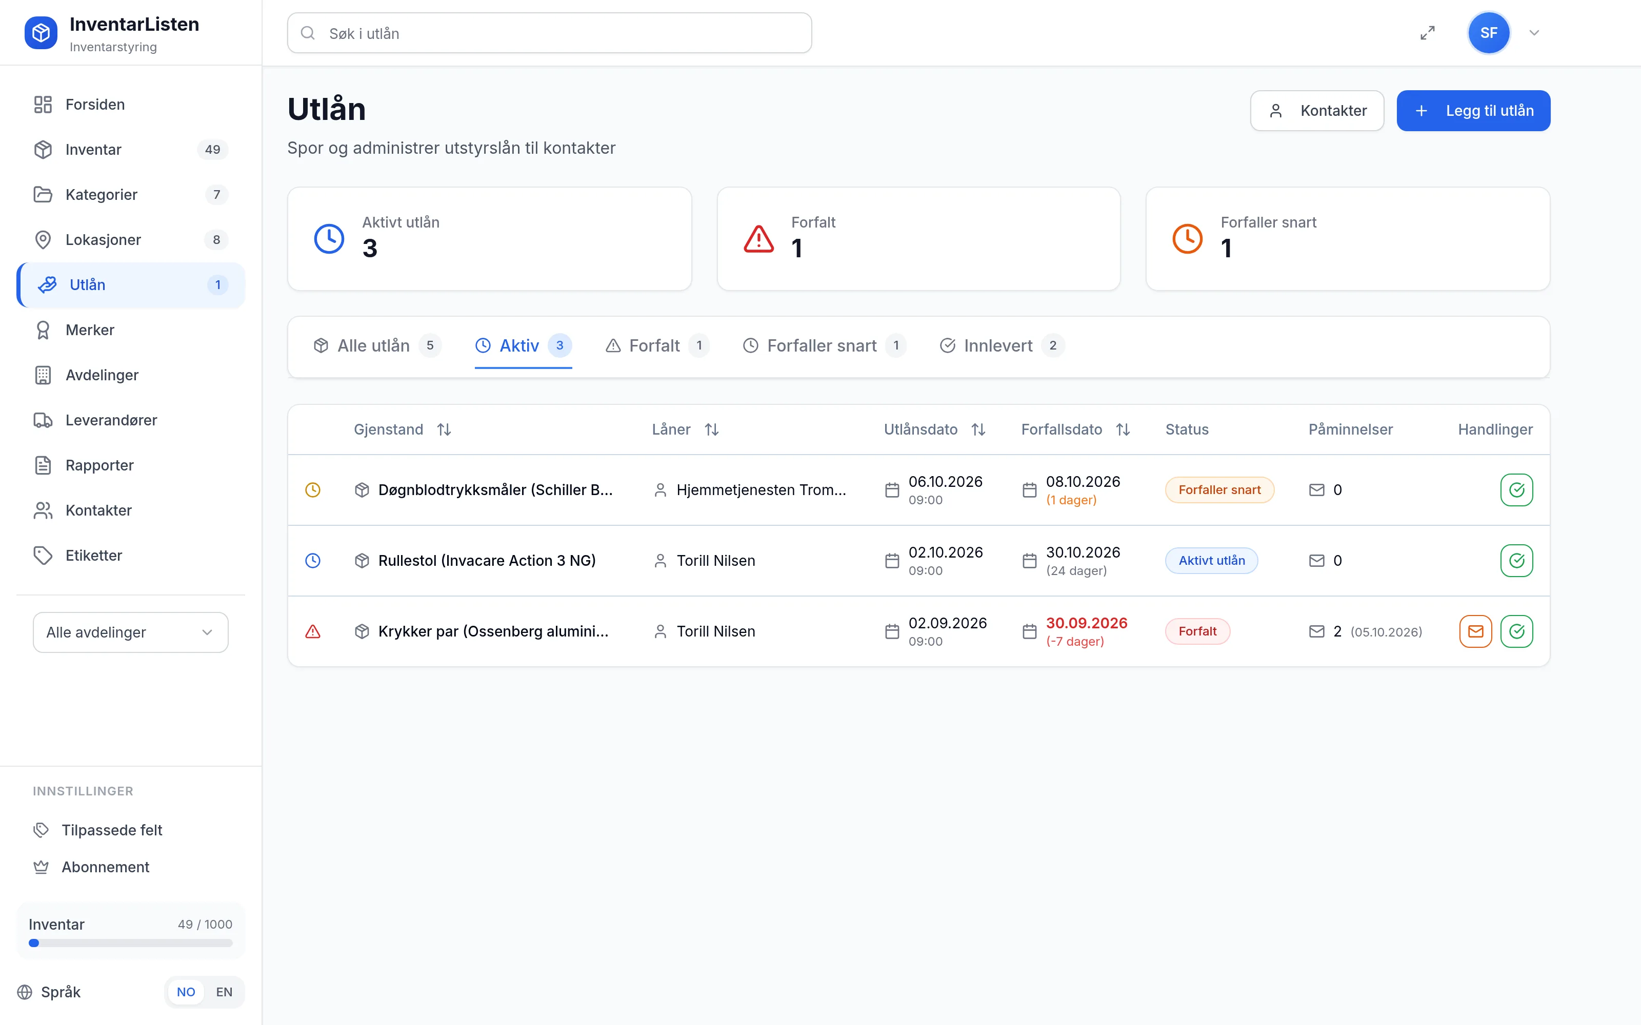The height and width of the screenshot is (1025, 1641).
Task: Click the Søk i utlån search field
Action: pos(549,33)
